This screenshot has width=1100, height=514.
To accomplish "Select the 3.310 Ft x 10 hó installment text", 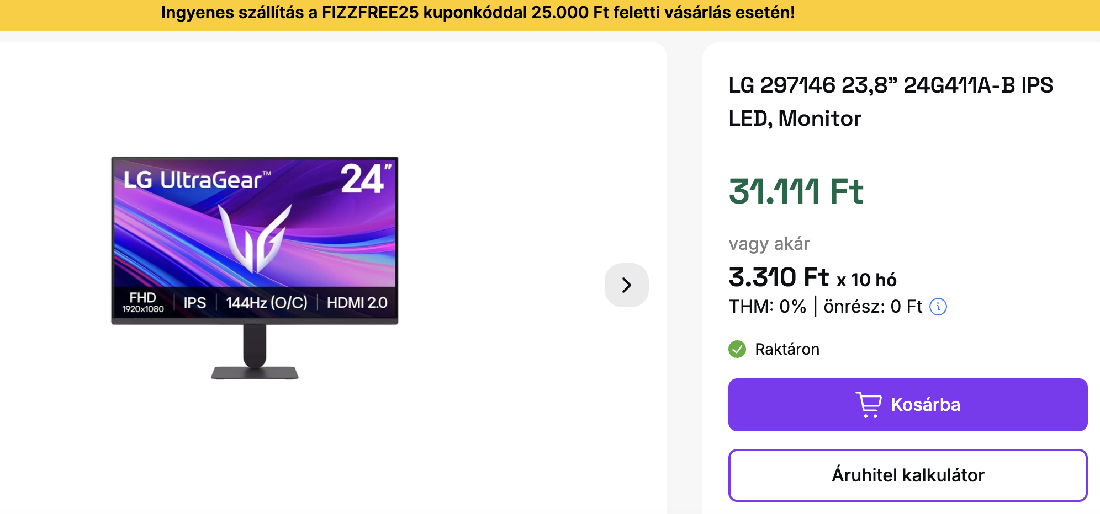I will [x=812, y=278].
